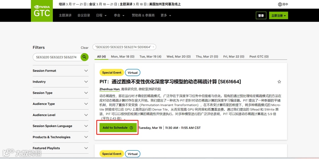Switch to Post GTC tab

[259, 57]
